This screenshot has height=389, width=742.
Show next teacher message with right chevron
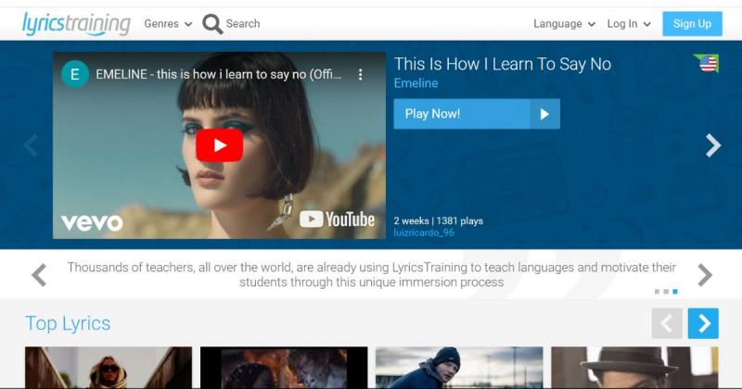click(x=705, y=275)
